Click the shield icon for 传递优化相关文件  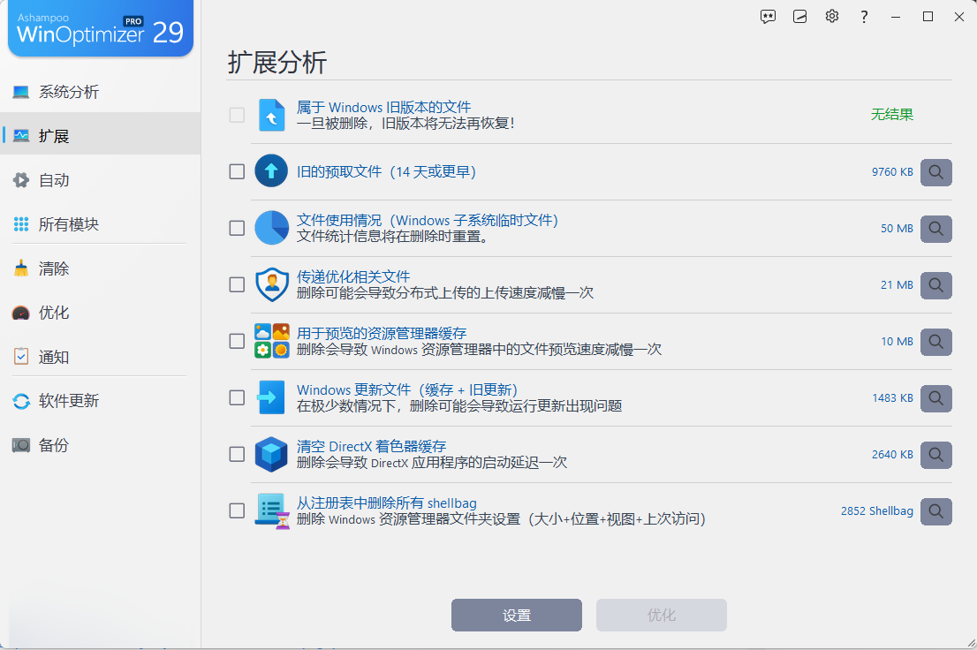[x=272, y=284]
